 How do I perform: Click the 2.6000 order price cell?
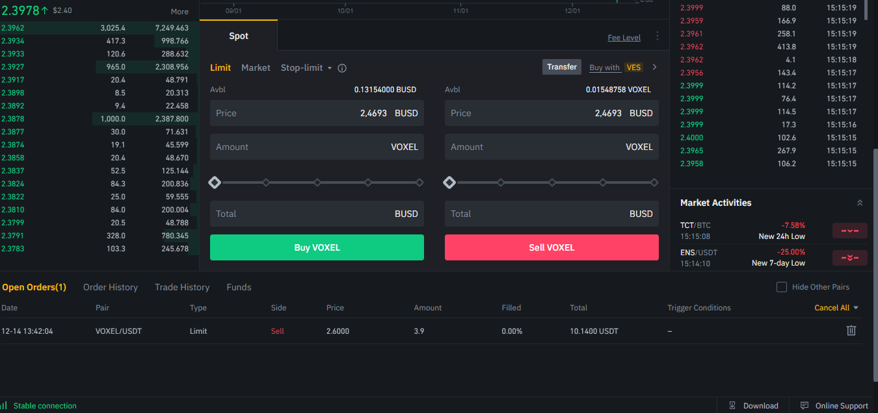[x=338, y=331]
